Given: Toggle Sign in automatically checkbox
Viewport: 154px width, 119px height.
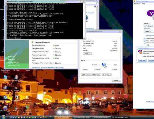Looking at the screenshot, I should pyautogui.click(x=144, y=41).
